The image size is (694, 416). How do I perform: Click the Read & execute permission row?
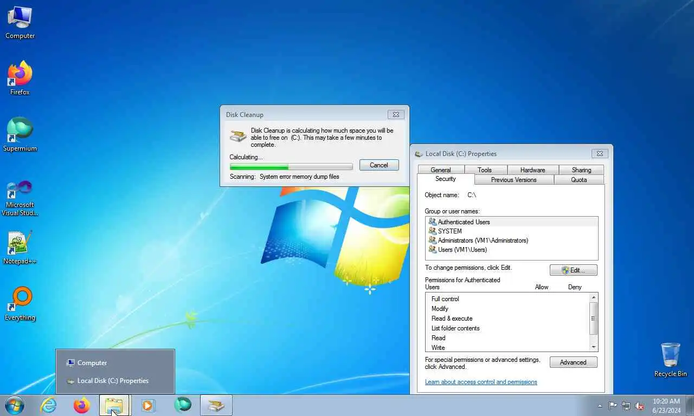pyautogui.click(x=507, y=318)
